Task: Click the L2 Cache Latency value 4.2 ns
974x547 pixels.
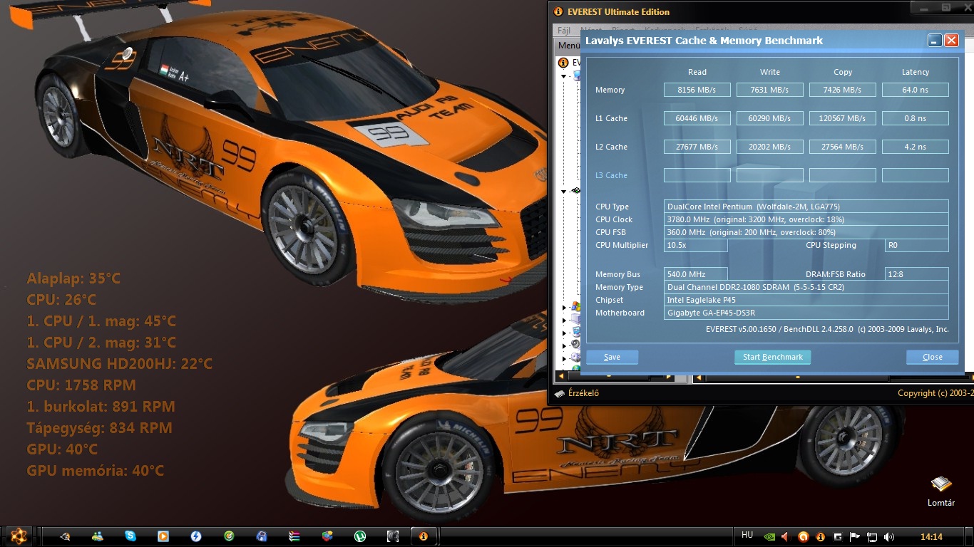Action: (x=916, y=147)
